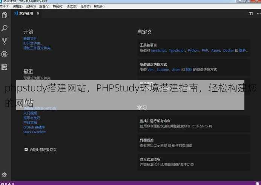Install Atom keyboard shortcuts link

tap(176, 70)
